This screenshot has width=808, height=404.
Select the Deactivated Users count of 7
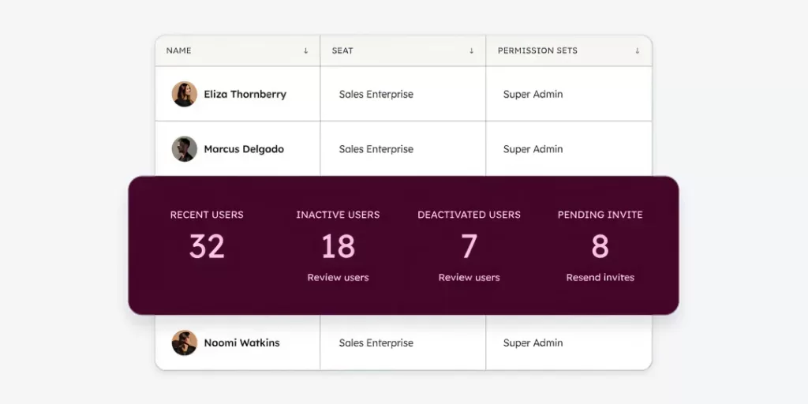point(469,247)
